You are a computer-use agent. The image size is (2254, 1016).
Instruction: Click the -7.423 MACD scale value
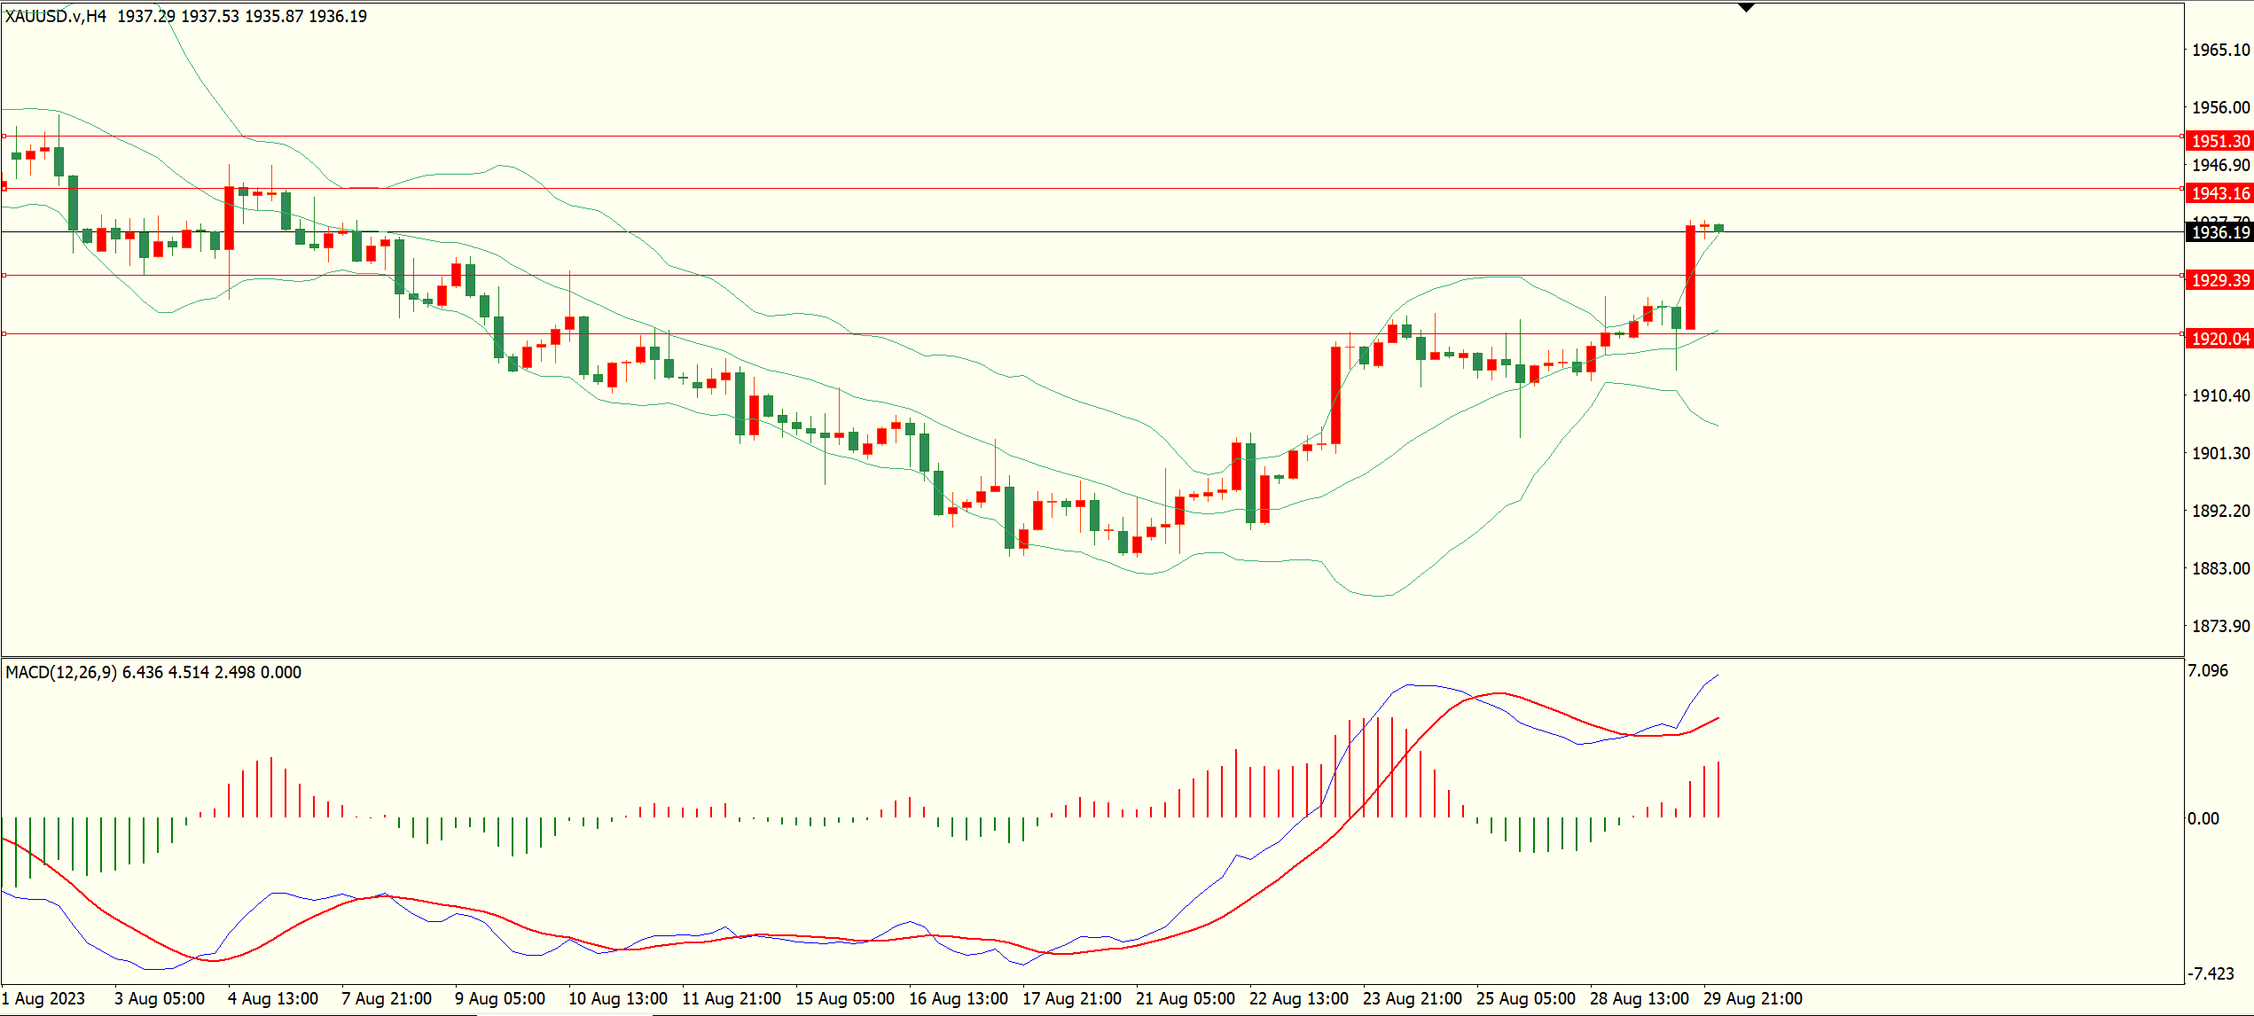pos(2210,973)
